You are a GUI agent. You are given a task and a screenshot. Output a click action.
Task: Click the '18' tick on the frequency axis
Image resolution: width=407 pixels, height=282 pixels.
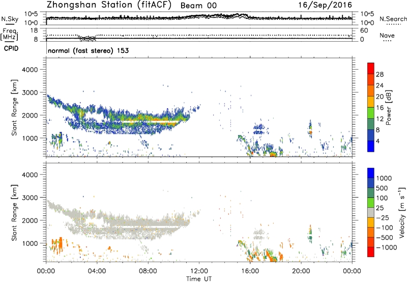pyautogui.click(x=34, y=31)
